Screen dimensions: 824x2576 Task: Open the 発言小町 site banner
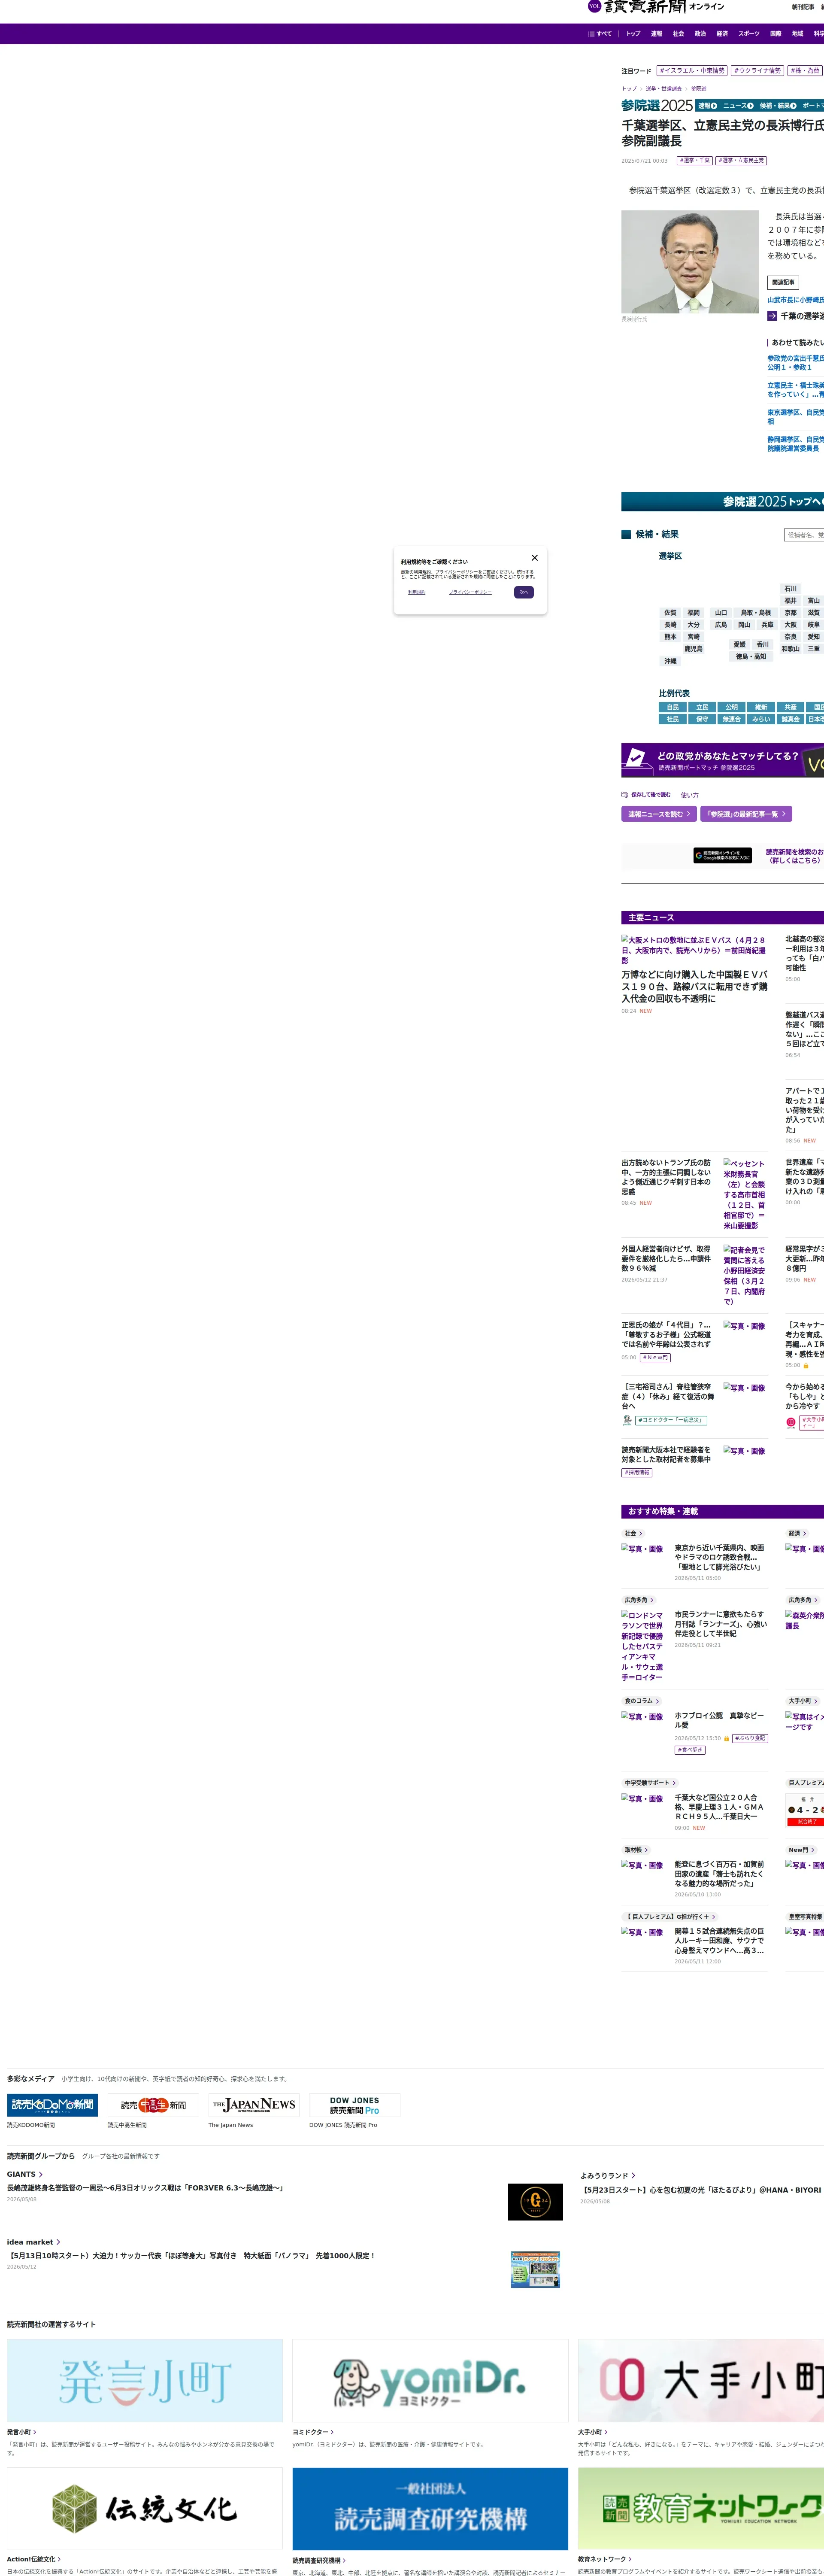click(145, 2380)
